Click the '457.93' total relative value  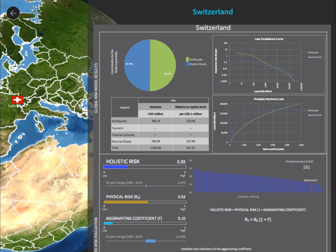tap(191, 148)
